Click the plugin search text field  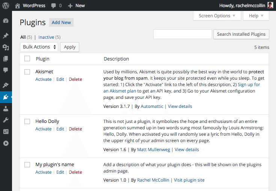182,34
